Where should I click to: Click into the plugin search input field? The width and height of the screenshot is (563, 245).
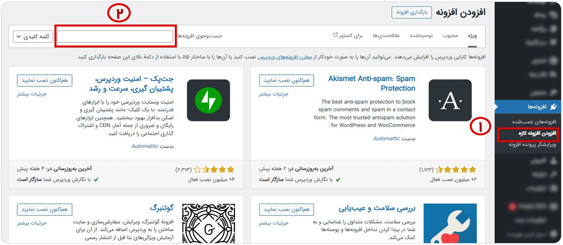coord(116,37)
